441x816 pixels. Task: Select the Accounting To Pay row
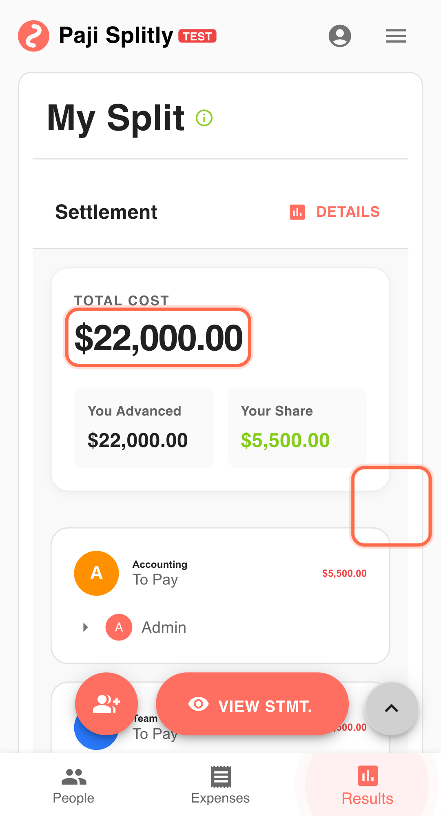(x=220, y=573)
